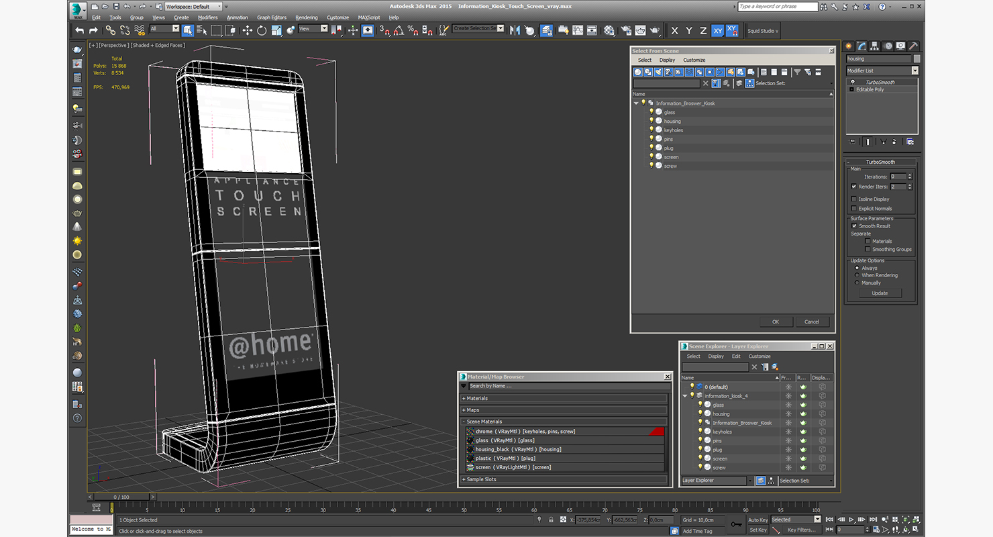Click Play Animation button

851,520
